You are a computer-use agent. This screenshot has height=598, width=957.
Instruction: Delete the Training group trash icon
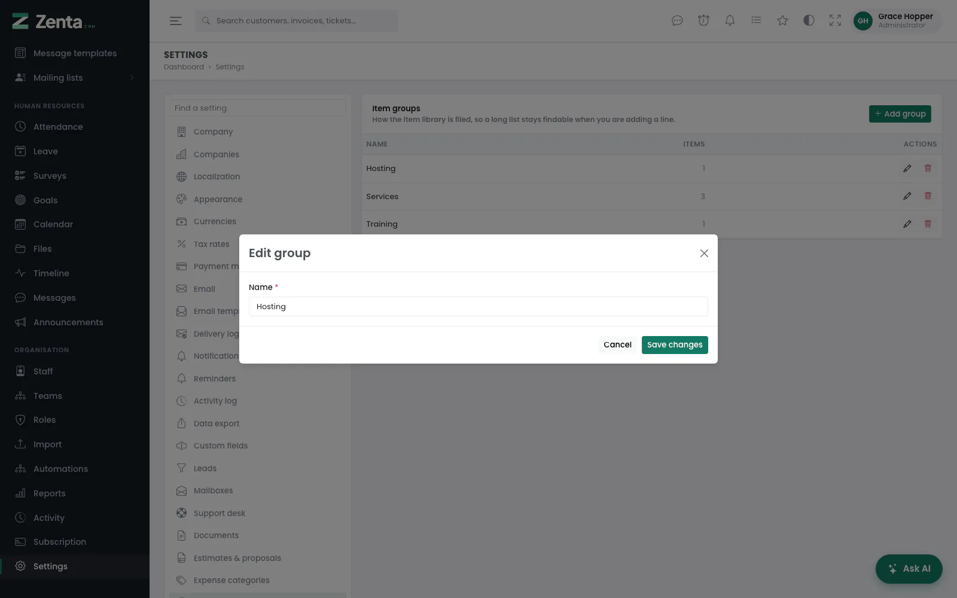(928, 224)
